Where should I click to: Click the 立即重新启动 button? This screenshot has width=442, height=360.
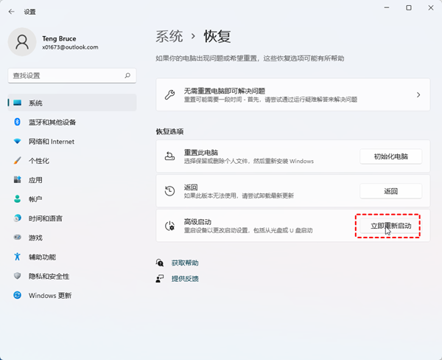390,226
